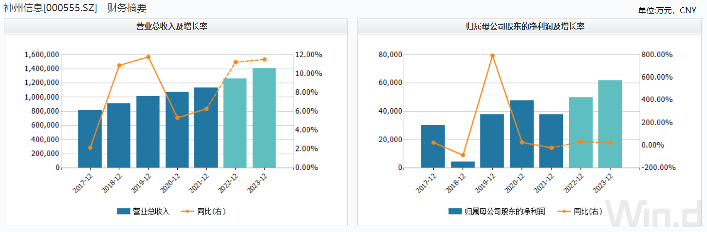707x232 pixels.
Task: Click the 2017-12 bar in revenue chart
Action: click(x=90, y=139)
